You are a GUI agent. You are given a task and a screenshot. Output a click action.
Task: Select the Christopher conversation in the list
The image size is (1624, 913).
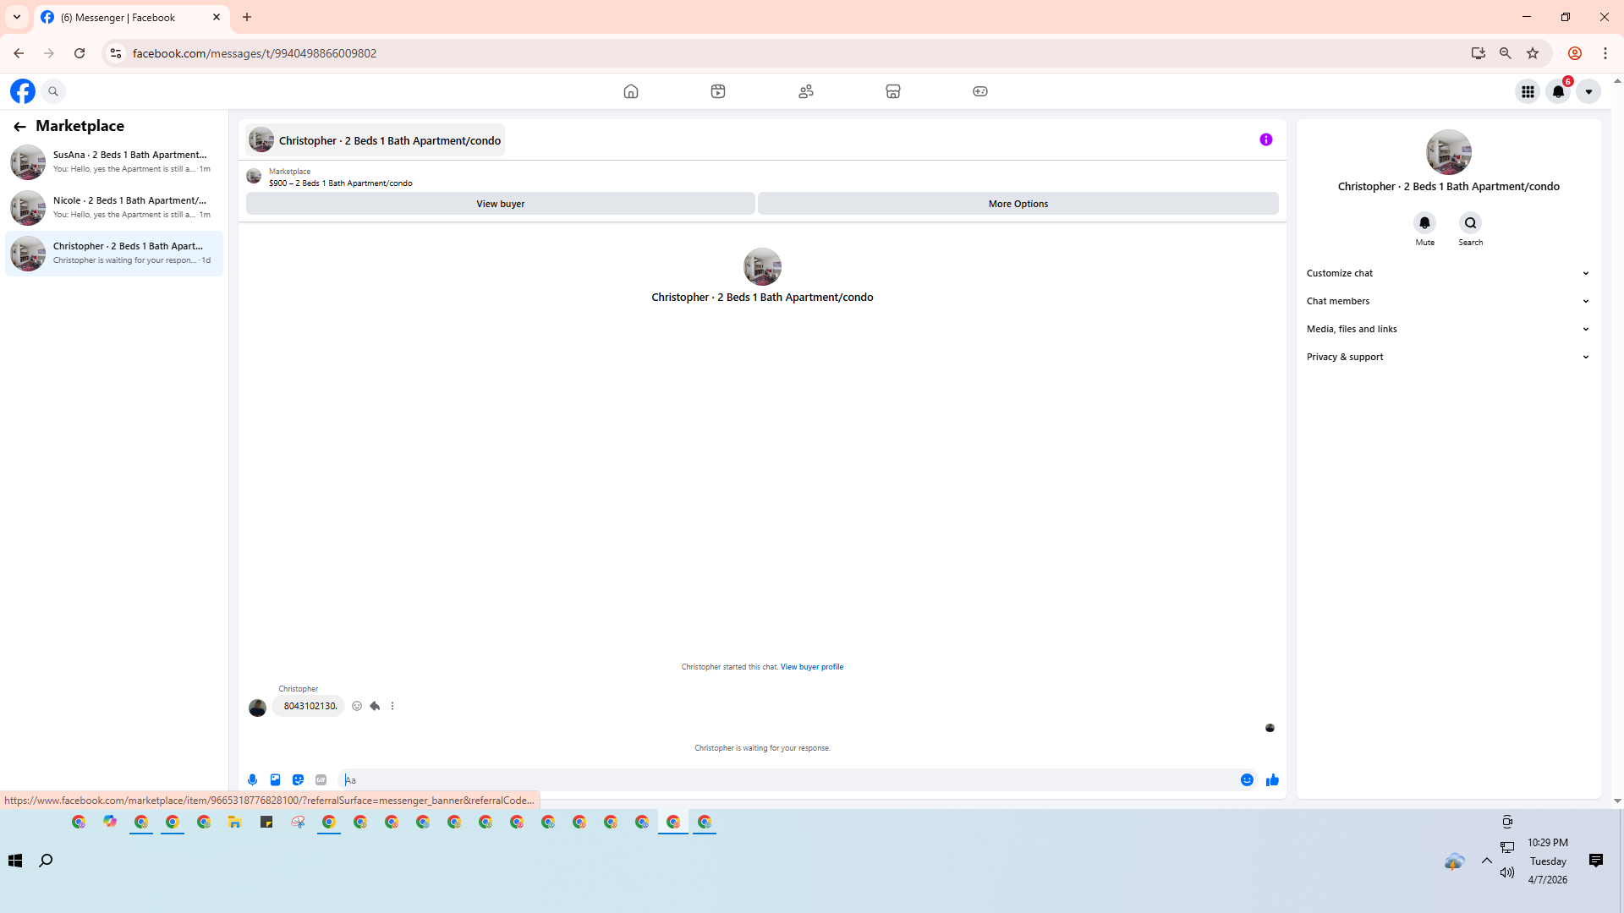(114, 253)
